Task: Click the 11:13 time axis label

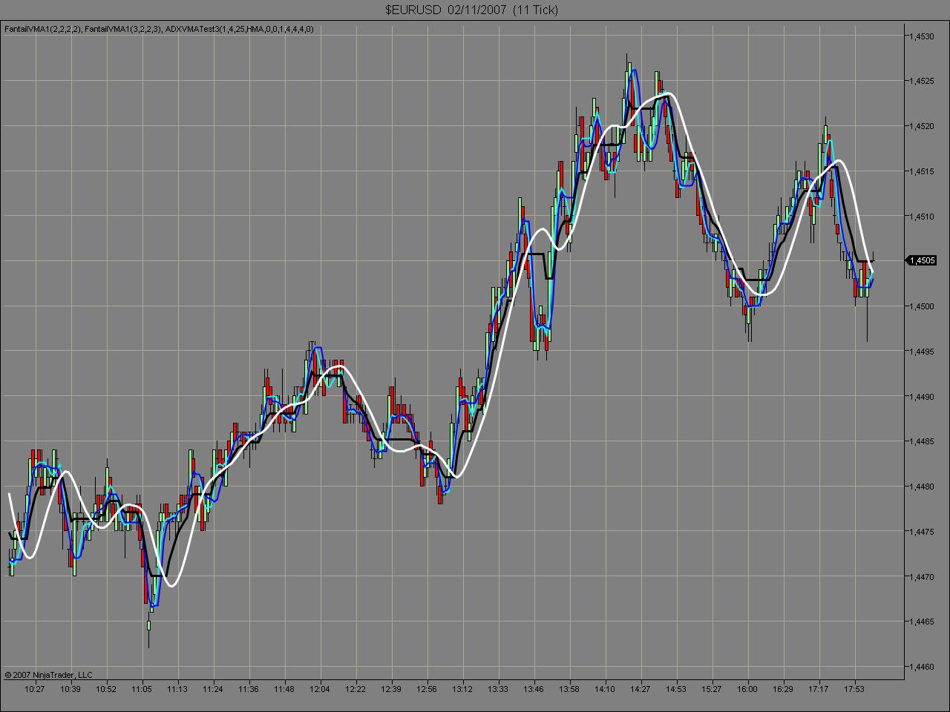Action: (x=177, y=688)
